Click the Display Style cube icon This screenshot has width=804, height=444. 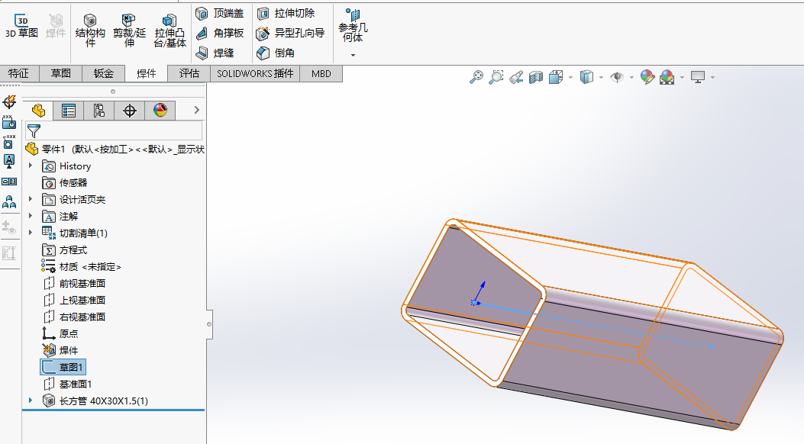(x=586, y=77)
